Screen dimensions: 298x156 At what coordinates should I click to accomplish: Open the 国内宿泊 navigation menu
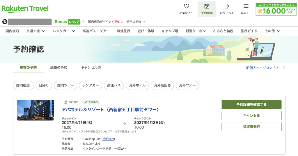coord(12,31)
